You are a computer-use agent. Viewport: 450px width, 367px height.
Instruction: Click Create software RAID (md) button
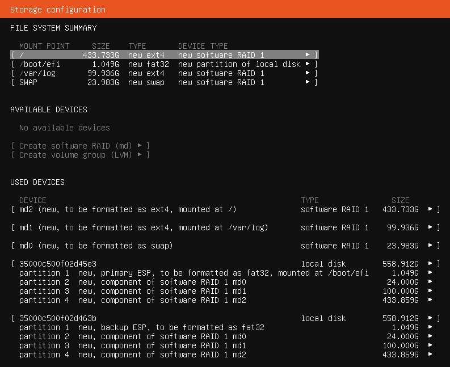(81, 146)
